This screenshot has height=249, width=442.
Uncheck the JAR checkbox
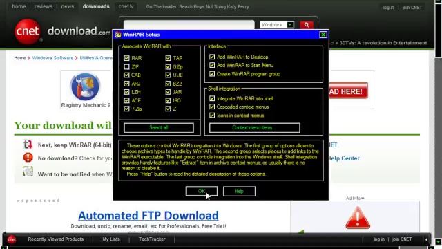click(169, 92)
